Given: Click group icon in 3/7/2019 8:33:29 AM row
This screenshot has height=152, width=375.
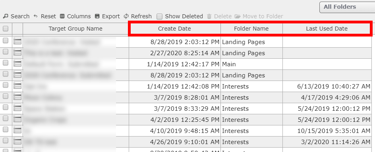Looking at the screenshot, I should 17,108.
